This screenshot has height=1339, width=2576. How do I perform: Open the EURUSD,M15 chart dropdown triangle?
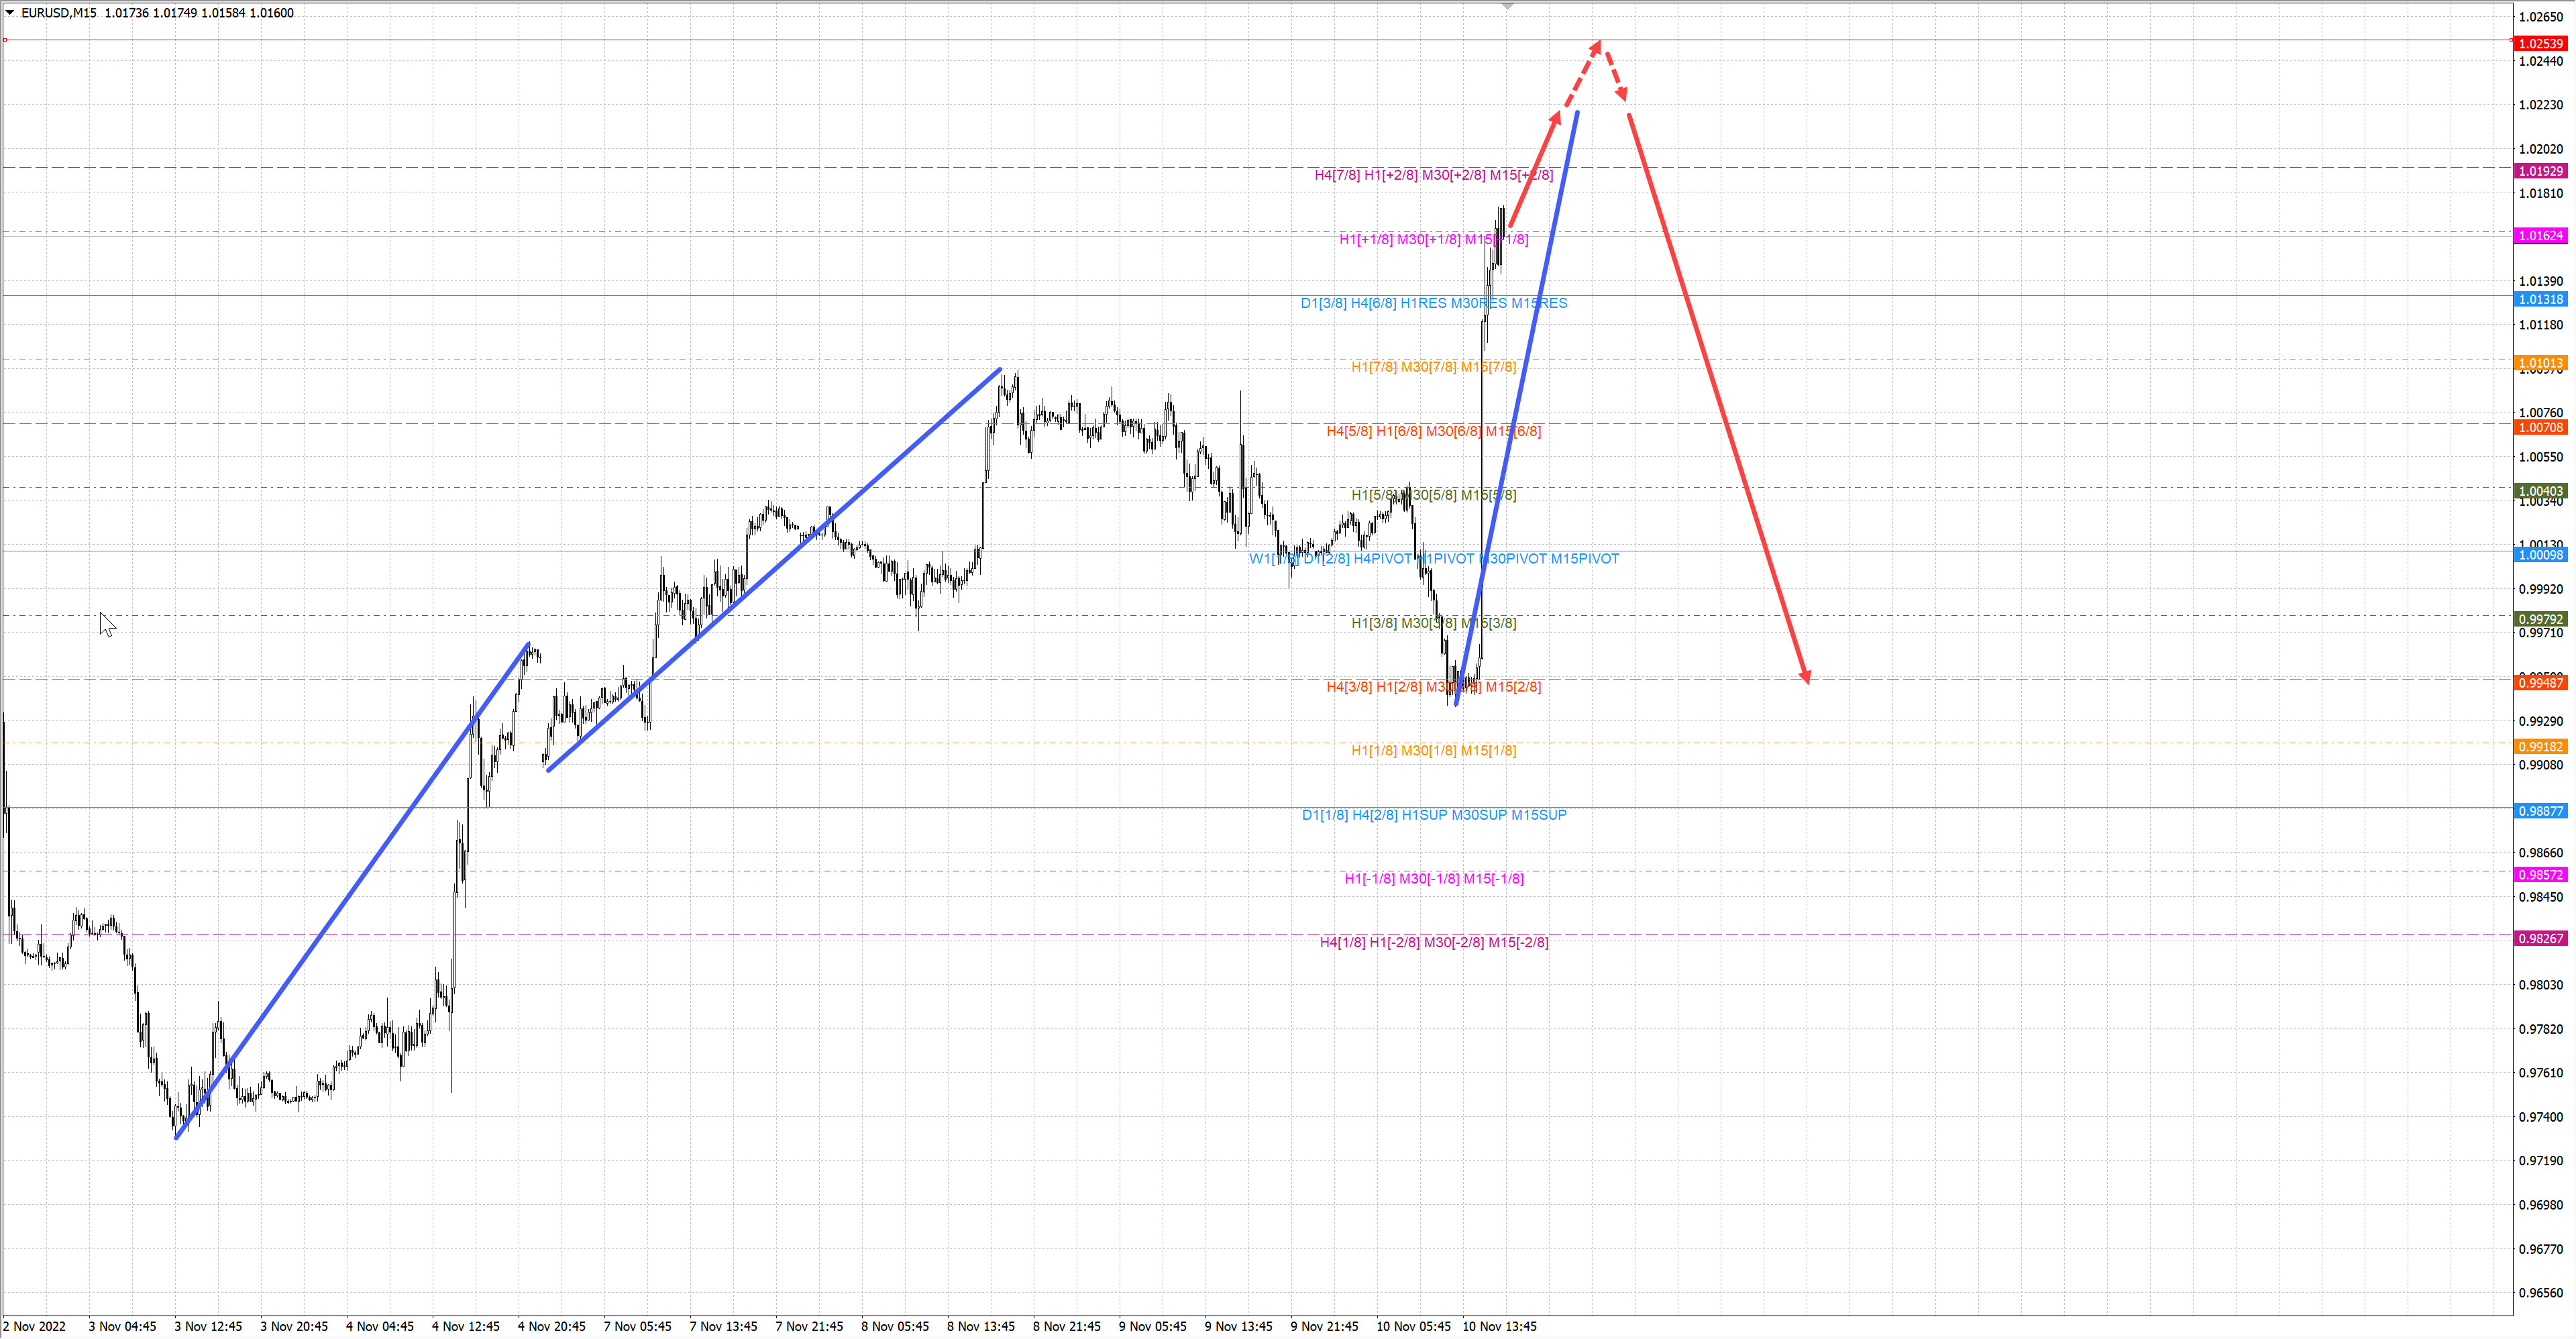(10, 13)
